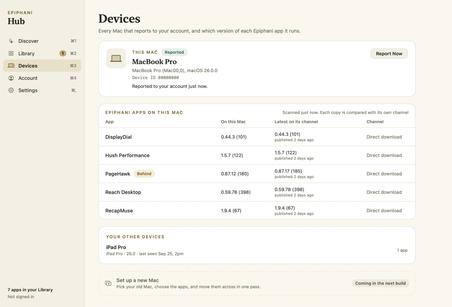
Task: Click the Coming in the next build pill
Action: point(380,283)
